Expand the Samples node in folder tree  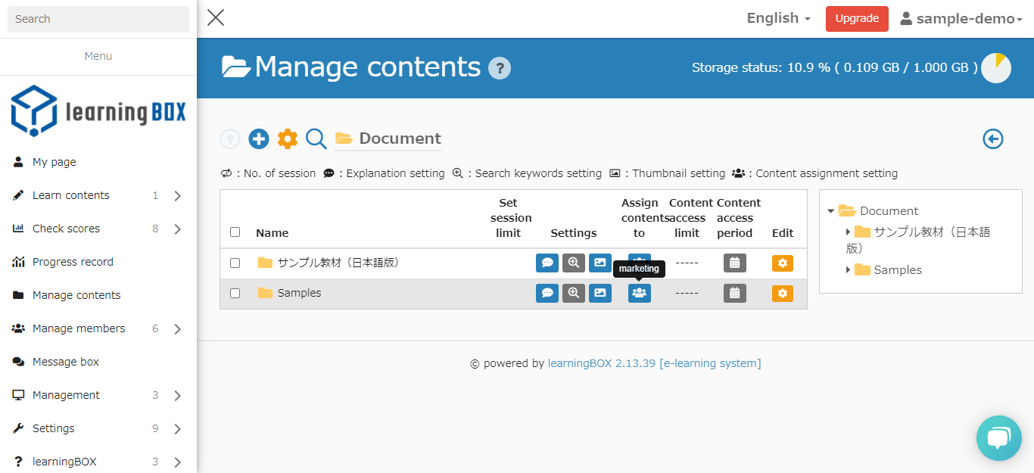tap(848, 269)
